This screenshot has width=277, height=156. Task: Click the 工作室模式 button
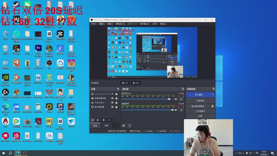click(x=200, y=111)
